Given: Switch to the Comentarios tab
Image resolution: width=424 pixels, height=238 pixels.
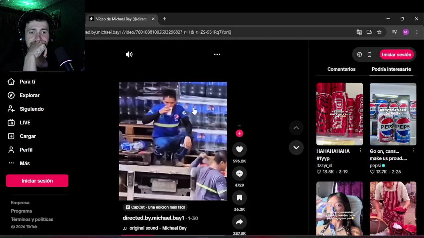Looking at the screenshot, I should [341, 69].
